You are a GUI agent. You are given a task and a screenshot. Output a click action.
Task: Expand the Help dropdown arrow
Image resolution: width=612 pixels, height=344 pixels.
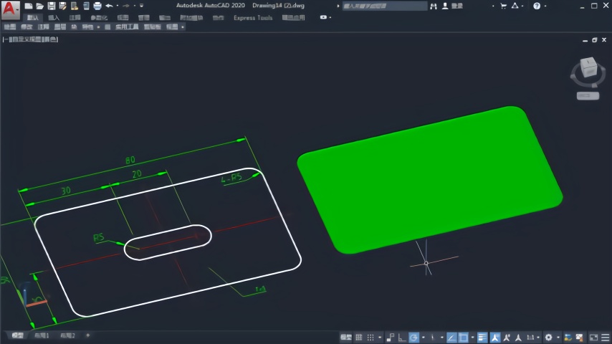click(x=545, y=6)
